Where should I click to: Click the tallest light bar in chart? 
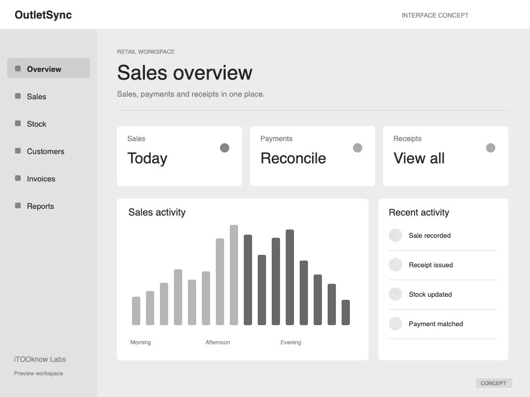click(234, 275)
